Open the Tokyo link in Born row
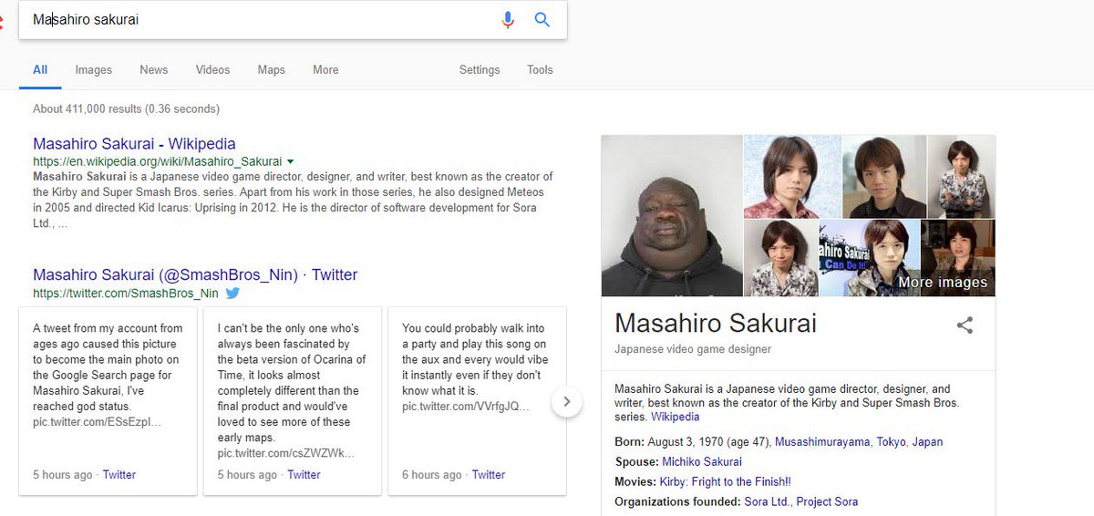 tap(892, 441)
